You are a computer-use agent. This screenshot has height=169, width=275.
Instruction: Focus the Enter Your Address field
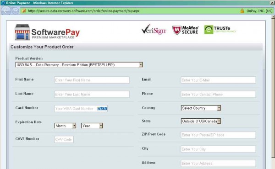(x=218, y=164)
